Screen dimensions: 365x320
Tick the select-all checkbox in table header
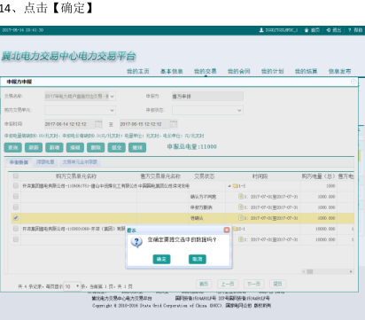pos(16,176)
